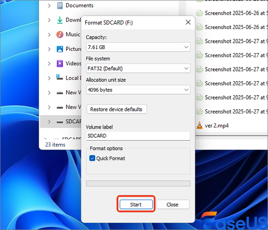Click the Downloads green arrow icon
268x230 pixels.
pos(60,20)
